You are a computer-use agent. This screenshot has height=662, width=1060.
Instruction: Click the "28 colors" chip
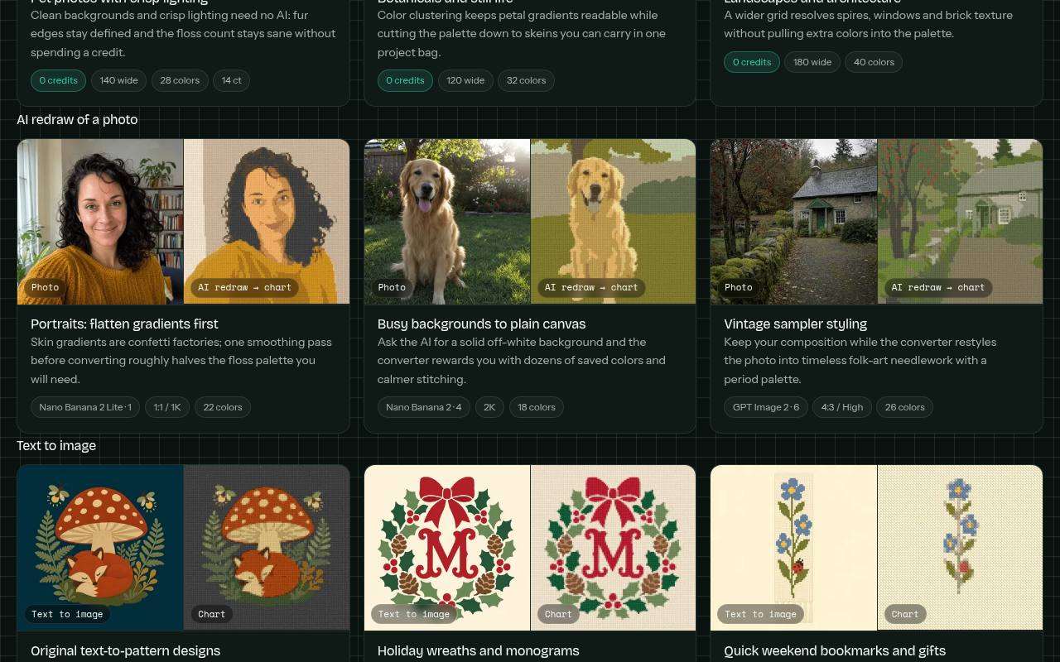[180, 80]
